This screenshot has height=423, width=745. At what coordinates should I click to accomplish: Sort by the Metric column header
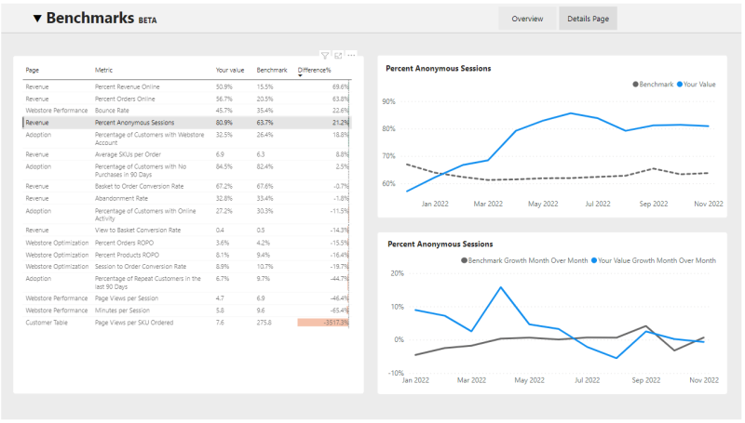tap(103, 70)
